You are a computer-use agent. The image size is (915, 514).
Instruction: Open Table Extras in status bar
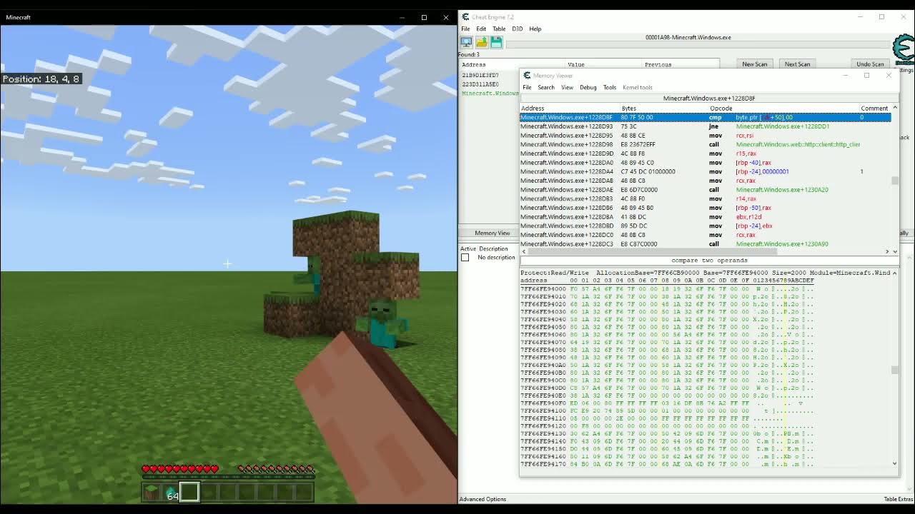899,499
